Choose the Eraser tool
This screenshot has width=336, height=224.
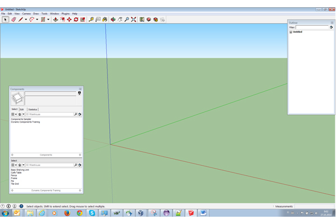(13, 20)
